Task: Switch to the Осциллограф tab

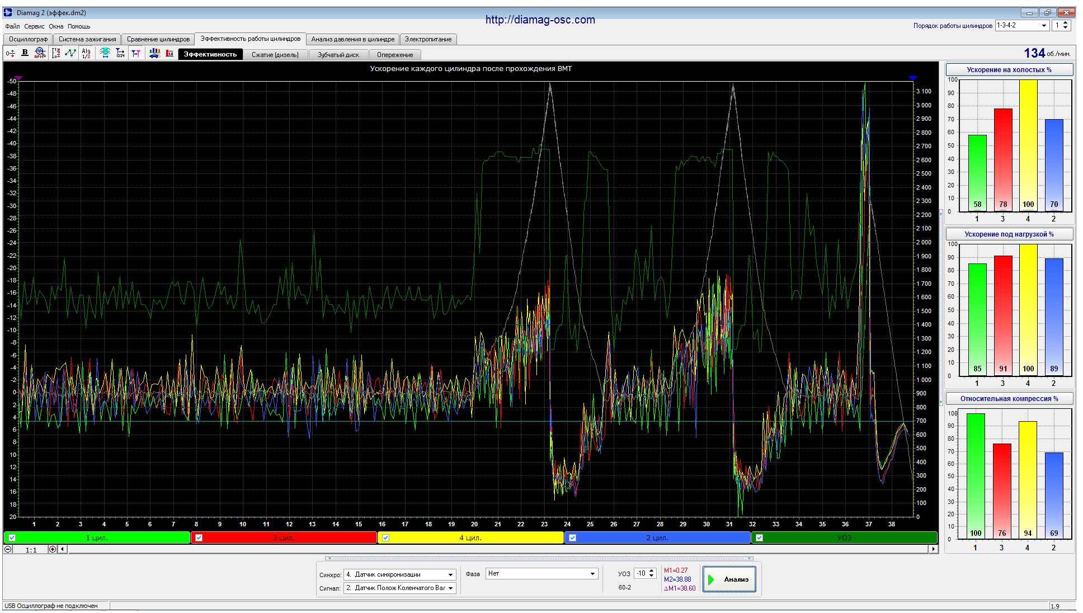Action: 28,39
